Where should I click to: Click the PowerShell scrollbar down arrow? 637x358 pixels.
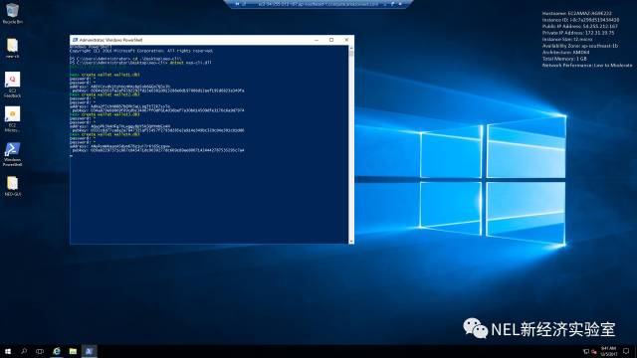(x=351, y=241)
